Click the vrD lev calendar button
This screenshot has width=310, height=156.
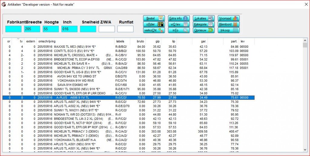point(179,24)
